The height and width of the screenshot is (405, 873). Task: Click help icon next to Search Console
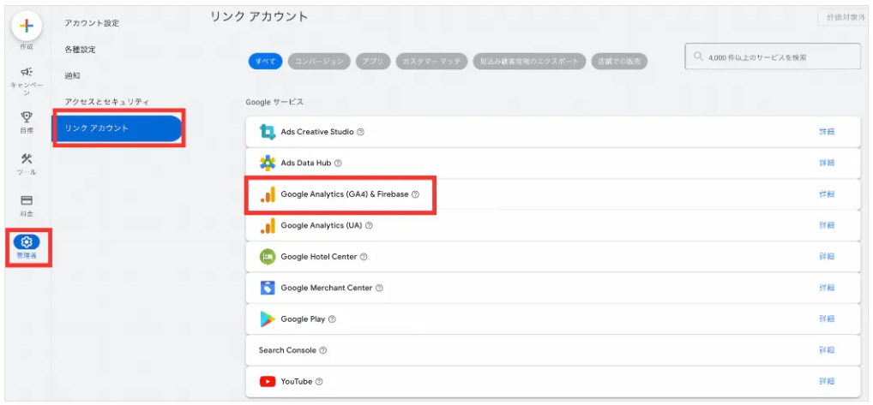323,350
